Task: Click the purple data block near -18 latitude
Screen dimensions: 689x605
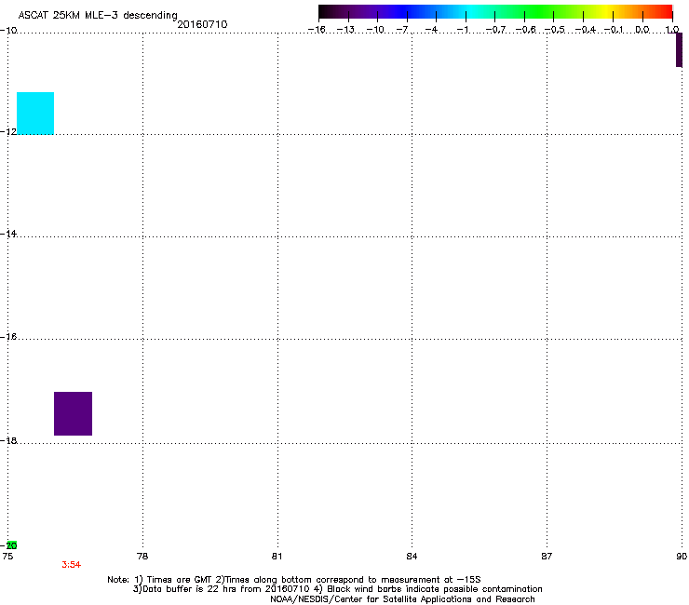Action: pos(73,413)
